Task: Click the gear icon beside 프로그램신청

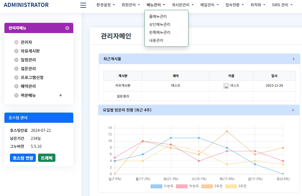Action: 16,78
